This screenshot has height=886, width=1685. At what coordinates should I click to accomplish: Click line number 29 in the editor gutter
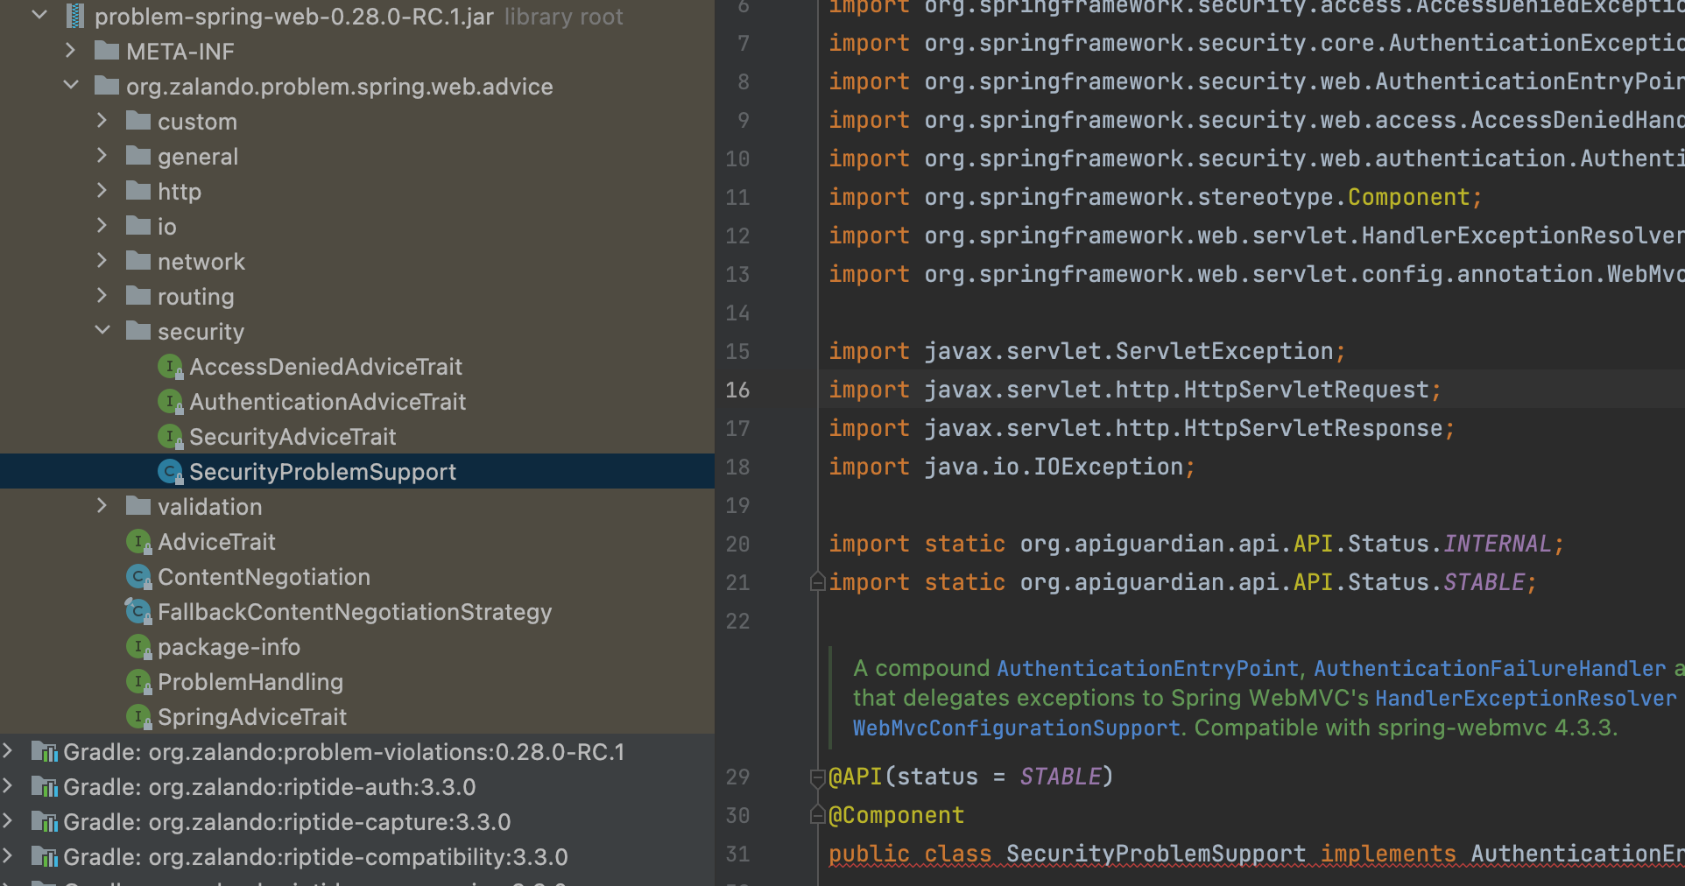[737, 777]
